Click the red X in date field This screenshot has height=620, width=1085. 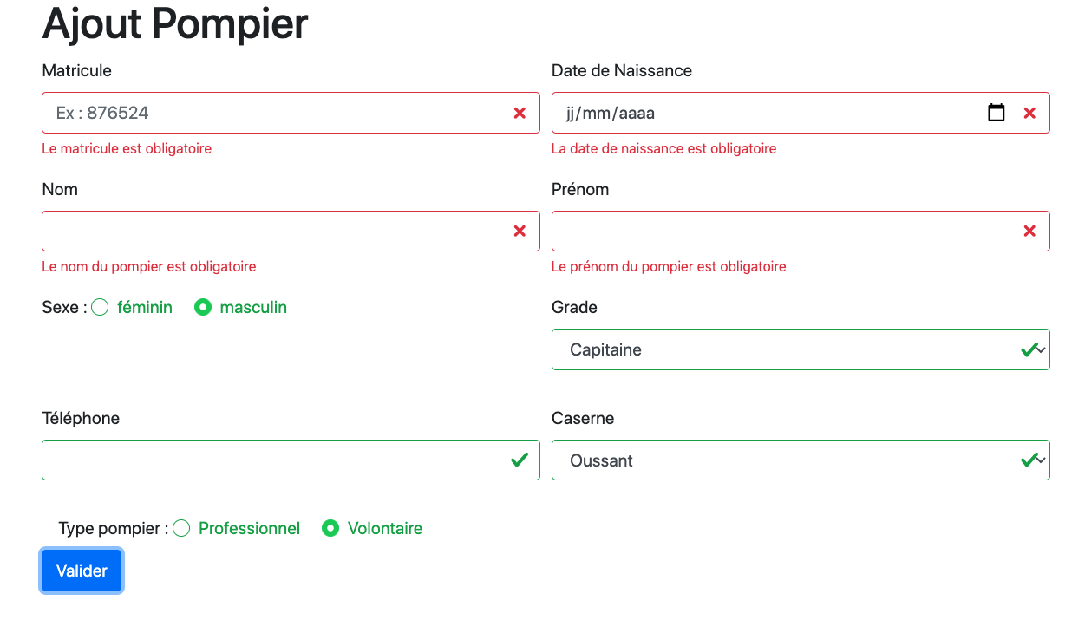[1029, 113]
